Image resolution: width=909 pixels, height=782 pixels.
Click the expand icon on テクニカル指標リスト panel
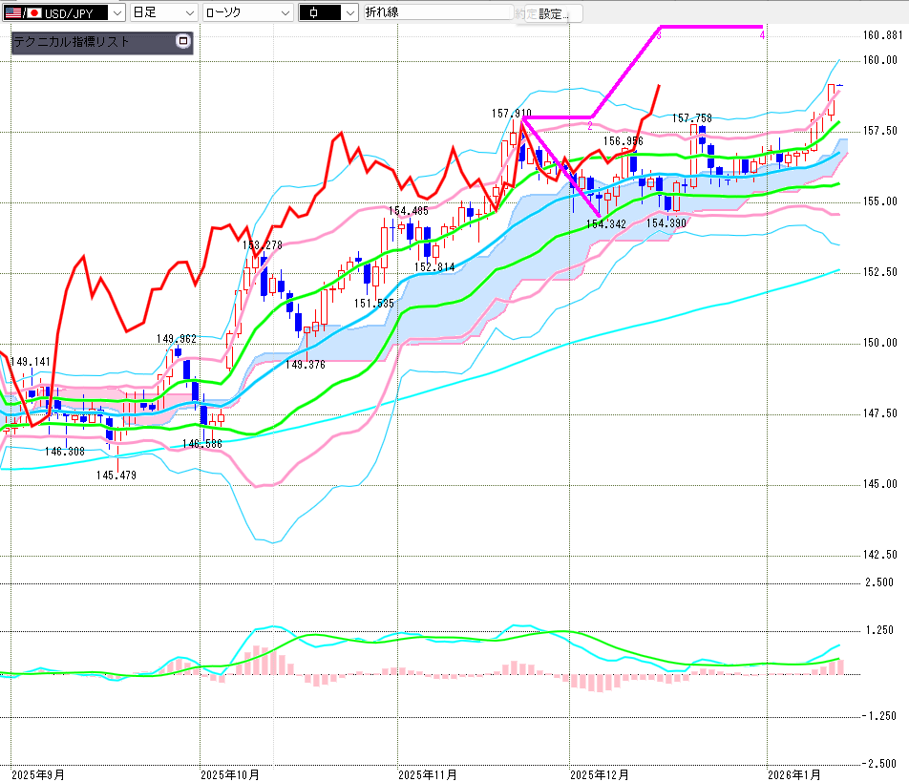(x=183, y=42)
